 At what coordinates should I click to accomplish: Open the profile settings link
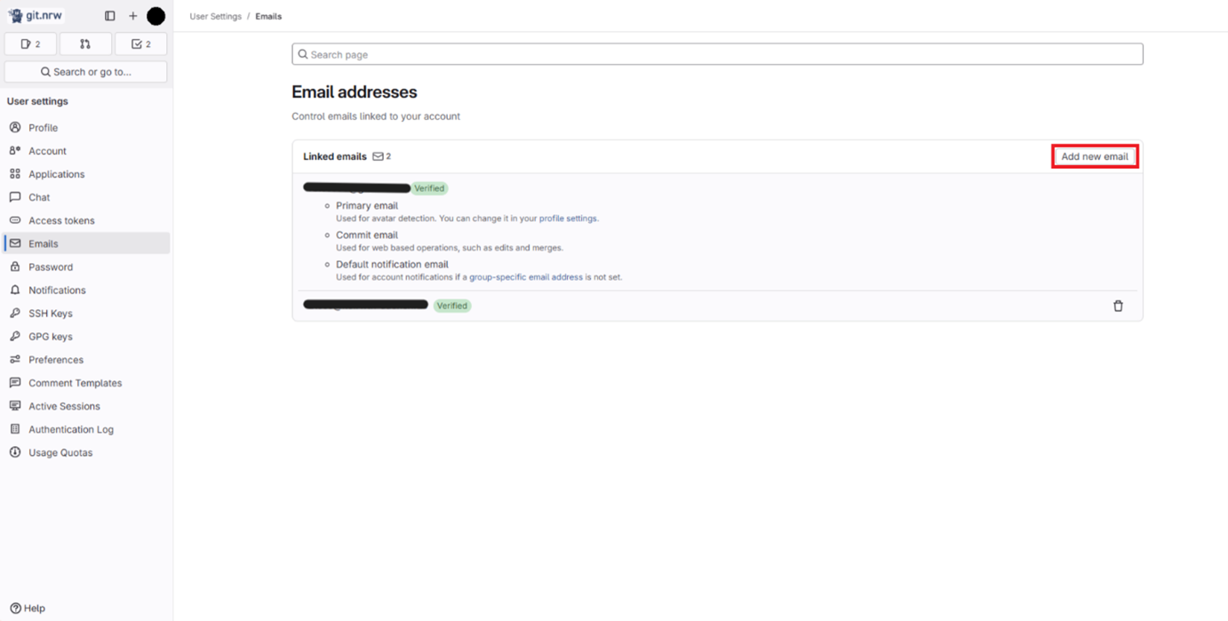[569, 218]
